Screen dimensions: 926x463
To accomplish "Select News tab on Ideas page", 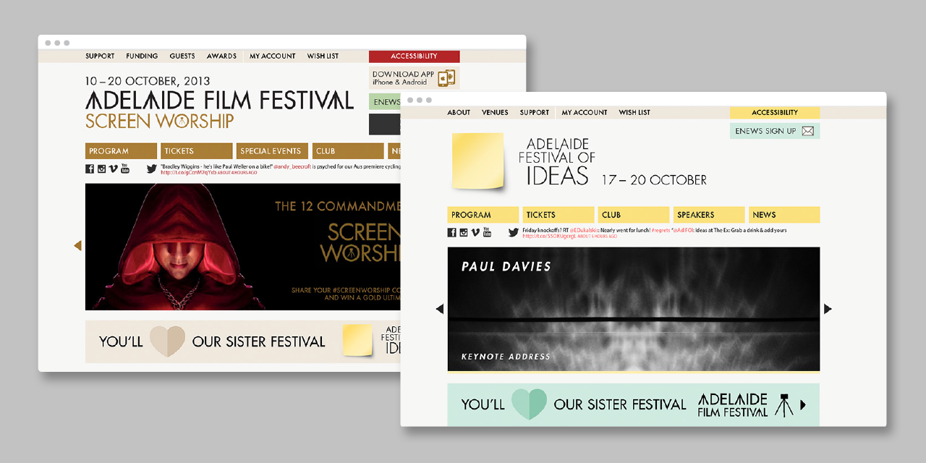I will (784, 215).
